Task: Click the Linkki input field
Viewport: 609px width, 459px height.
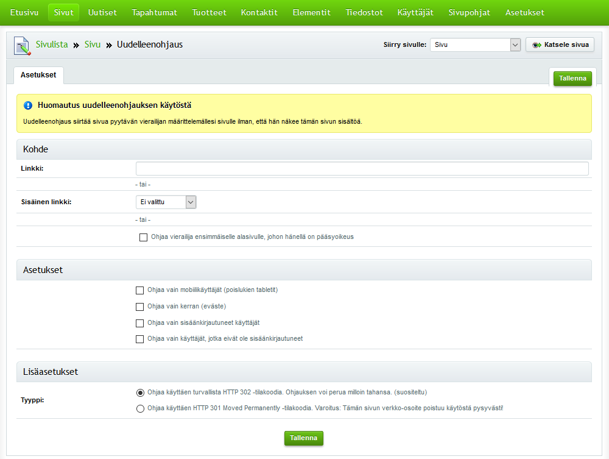Action: pyautogui.click(x=362, y=169)
